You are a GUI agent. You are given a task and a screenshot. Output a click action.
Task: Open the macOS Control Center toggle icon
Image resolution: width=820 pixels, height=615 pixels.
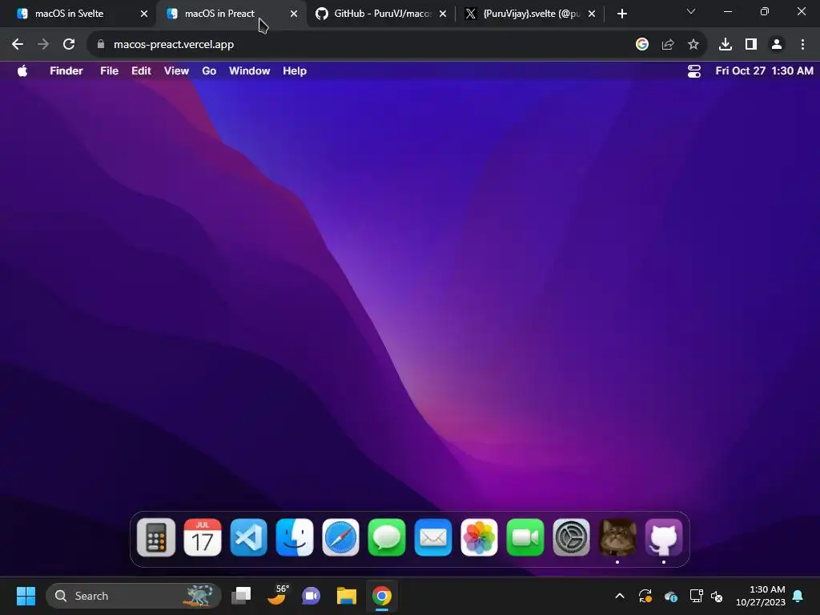pos(694,71)
